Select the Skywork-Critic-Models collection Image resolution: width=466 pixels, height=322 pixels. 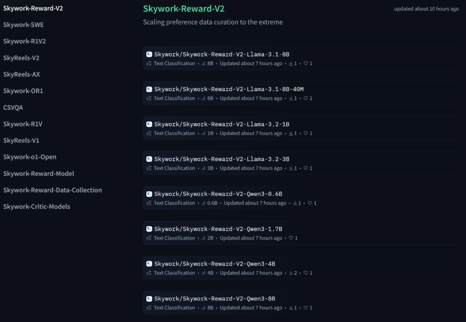(37, 206)
